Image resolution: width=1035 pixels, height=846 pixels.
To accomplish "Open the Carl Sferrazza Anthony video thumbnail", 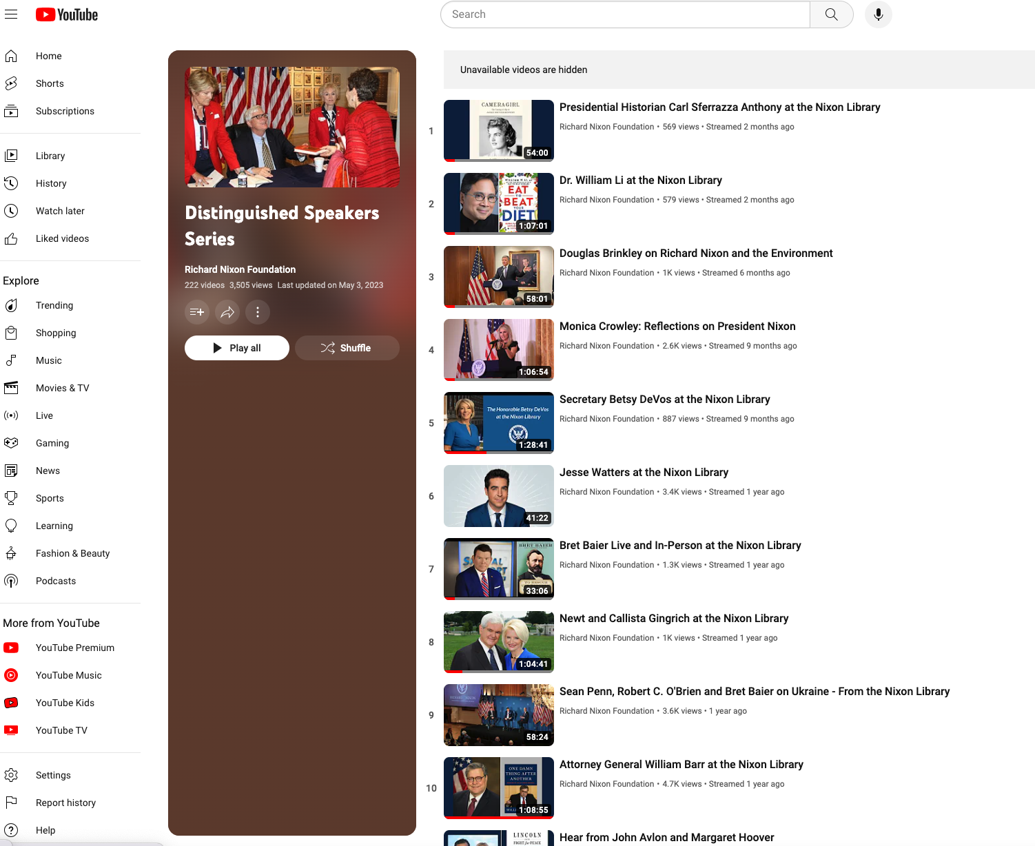I will click(499, 131).
